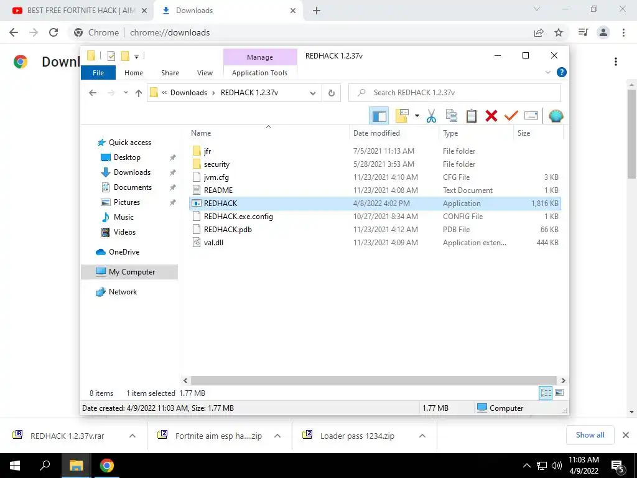
Task: Open the Share ribbon tab
Action: click(x=170, y=73)
